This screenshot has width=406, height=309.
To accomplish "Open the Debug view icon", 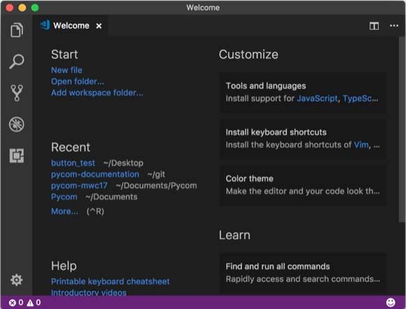I will 17,125.
